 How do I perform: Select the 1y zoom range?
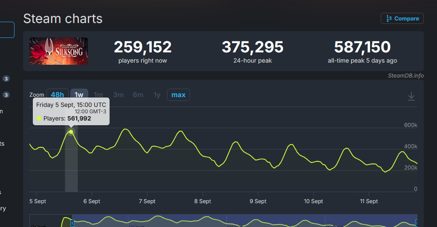(x=157, y=95)
